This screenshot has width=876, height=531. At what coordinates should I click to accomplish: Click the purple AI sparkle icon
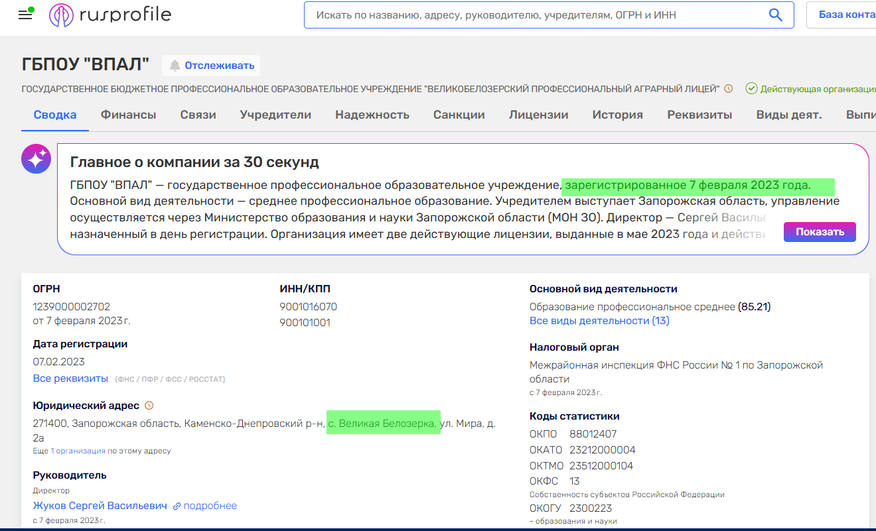(x=36, y=159)
